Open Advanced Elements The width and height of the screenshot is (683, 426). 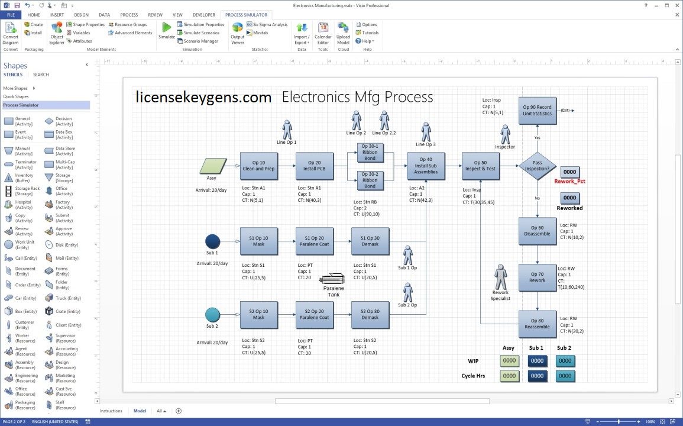point(130,33)
